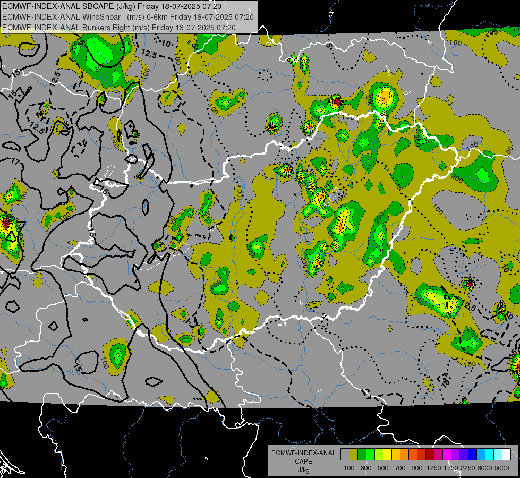Click the J/kg unit in the legend
This screenshot has height=478, width=520.
point(303,471)
